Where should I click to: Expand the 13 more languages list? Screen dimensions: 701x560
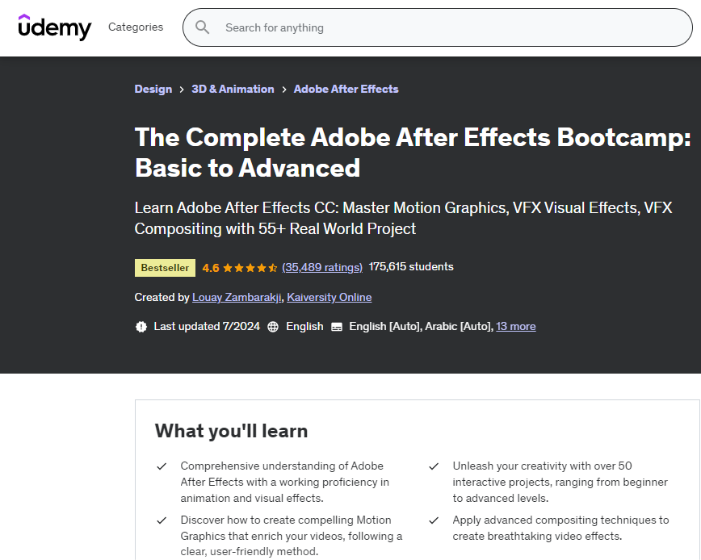pyautogui.click(x=515, y=326)
